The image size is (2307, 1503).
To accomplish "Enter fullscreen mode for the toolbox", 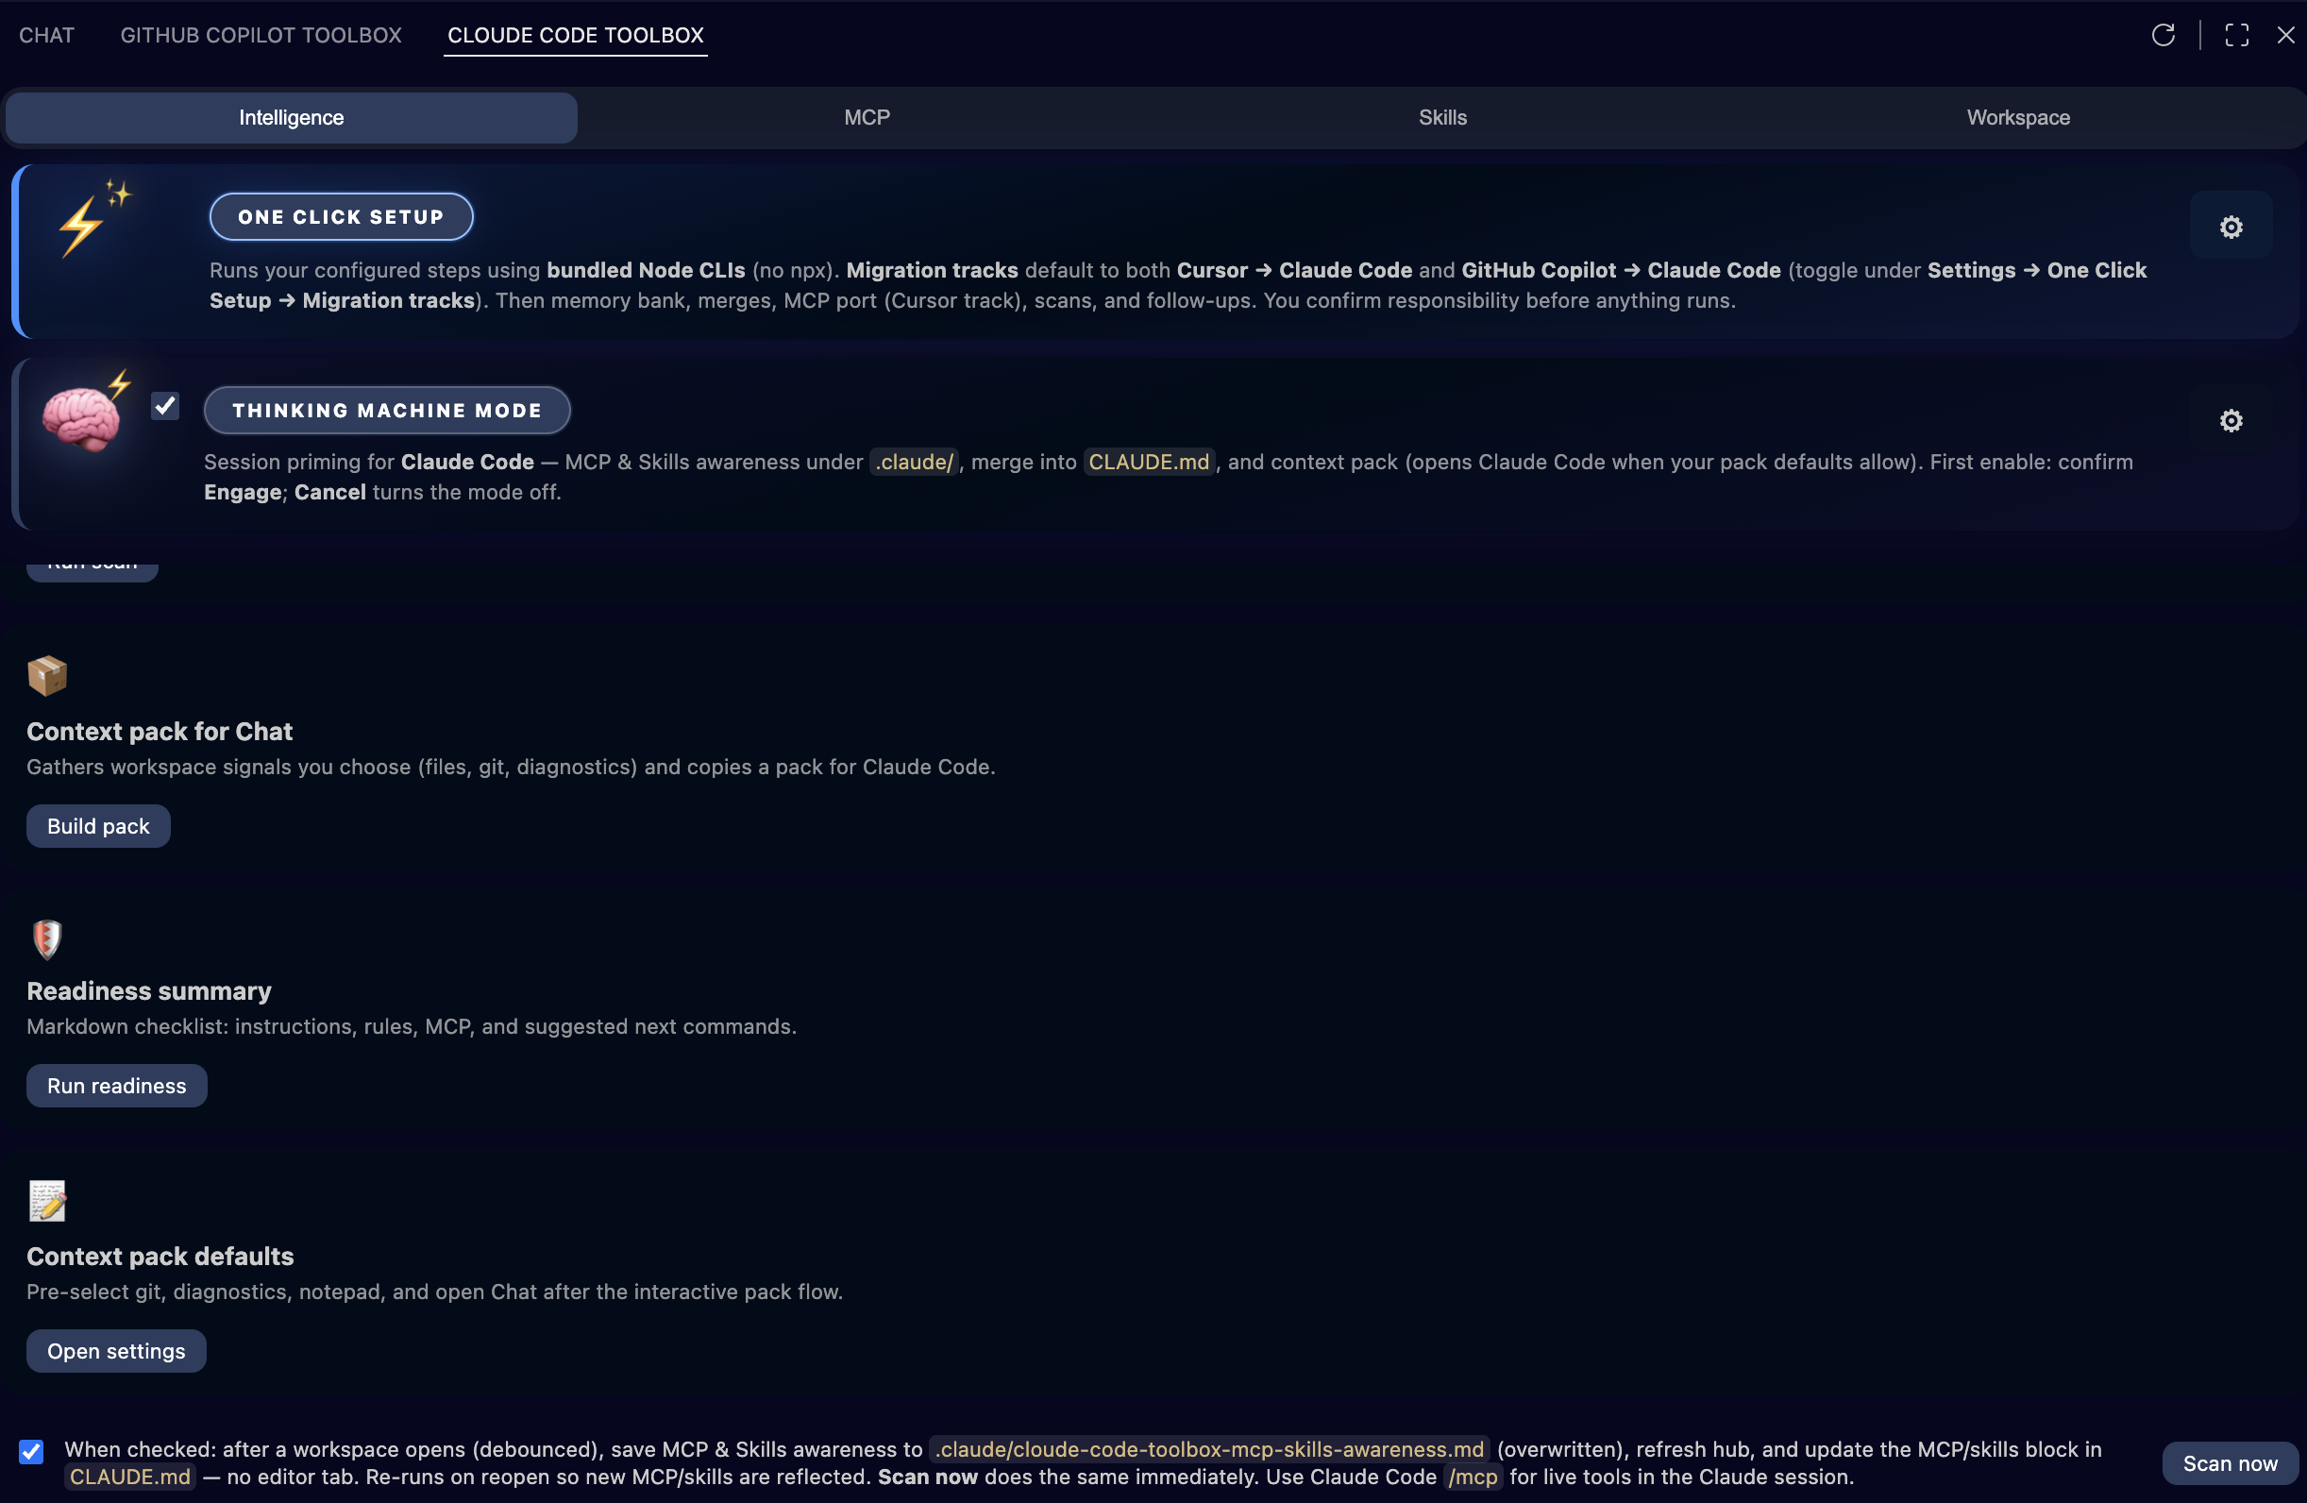I will pyautogui.click(x=2236, y=35).
